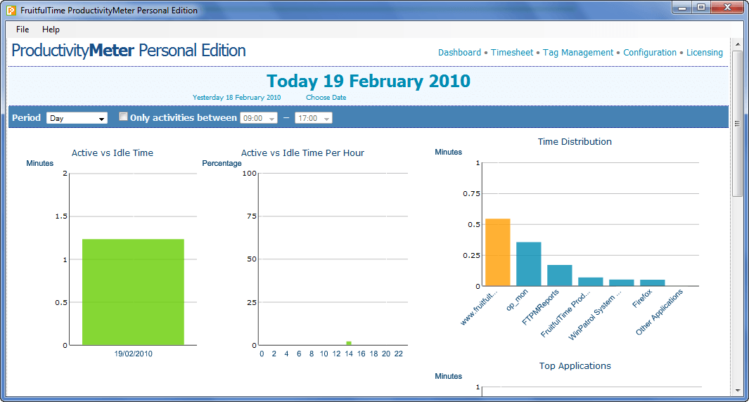
Task: Close the ProductivityMeter window
Action: pyautogui.click(x=727, y=7)
